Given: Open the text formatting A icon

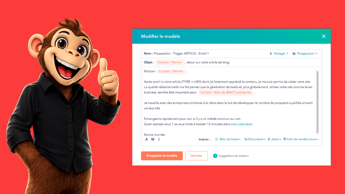Looking at the screenshot, I should [x=147, y=139].
